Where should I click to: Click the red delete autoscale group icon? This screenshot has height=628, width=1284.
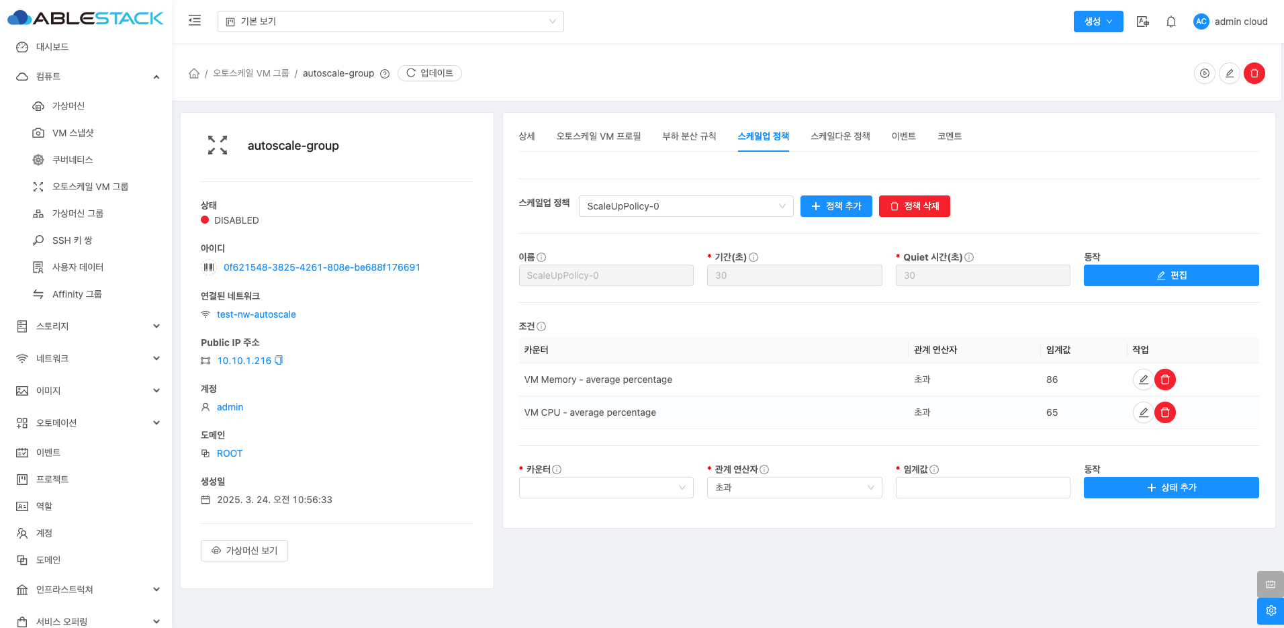point(1254,73)
